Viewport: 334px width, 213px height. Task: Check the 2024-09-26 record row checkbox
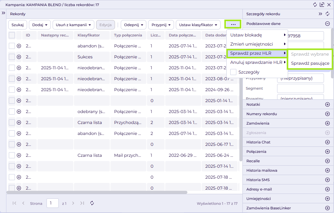point(12,90)
